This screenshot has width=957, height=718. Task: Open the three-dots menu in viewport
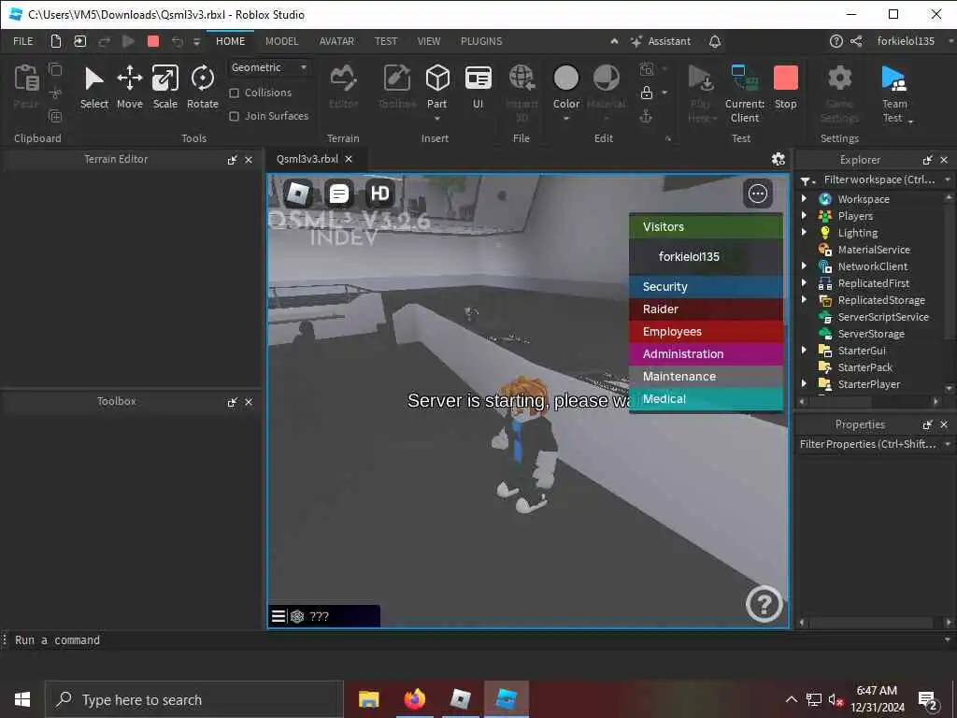point(757,194)
